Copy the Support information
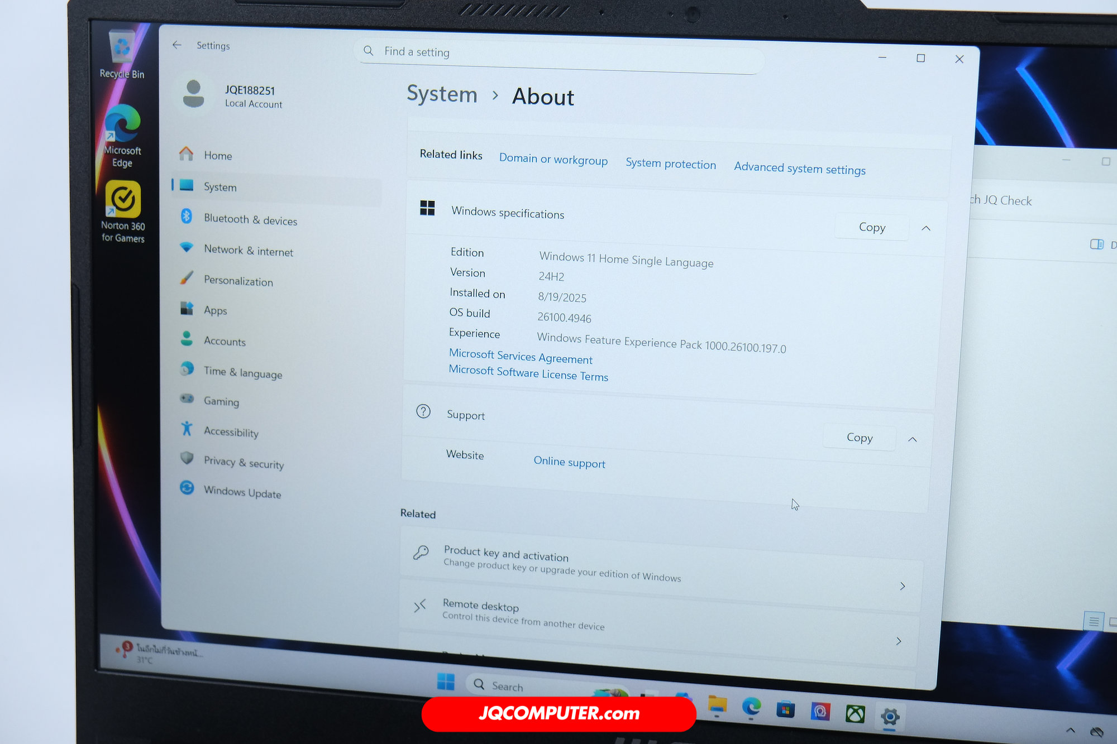 (x=859, y=437)
